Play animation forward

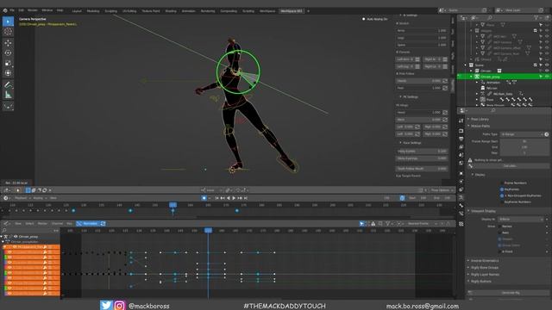(x=234, y=198)
